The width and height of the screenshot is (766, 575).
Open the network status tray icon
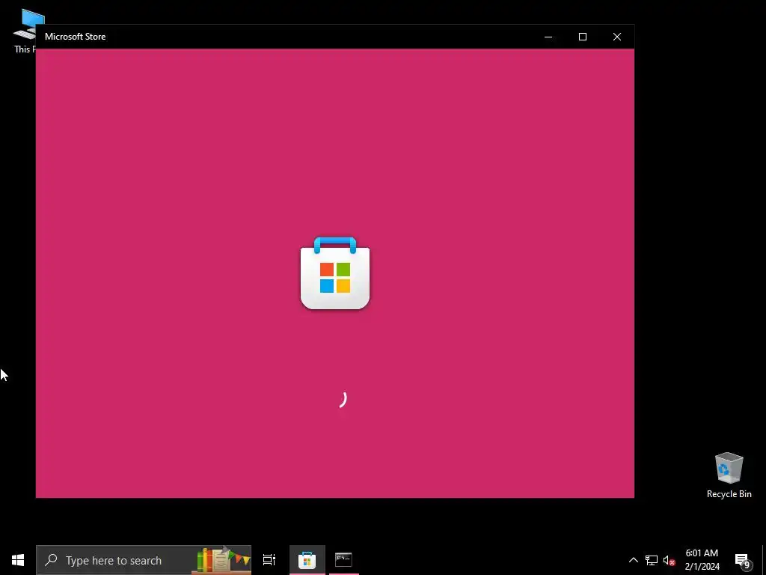652,560
